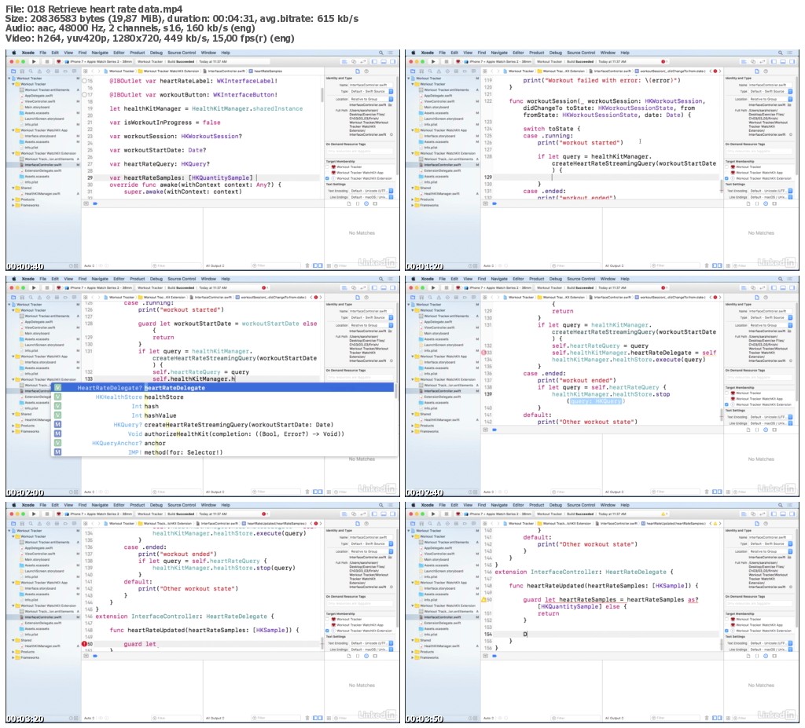
Task: Click the red gutter error marker in the 00:02:40 frame
Action: 483,353
